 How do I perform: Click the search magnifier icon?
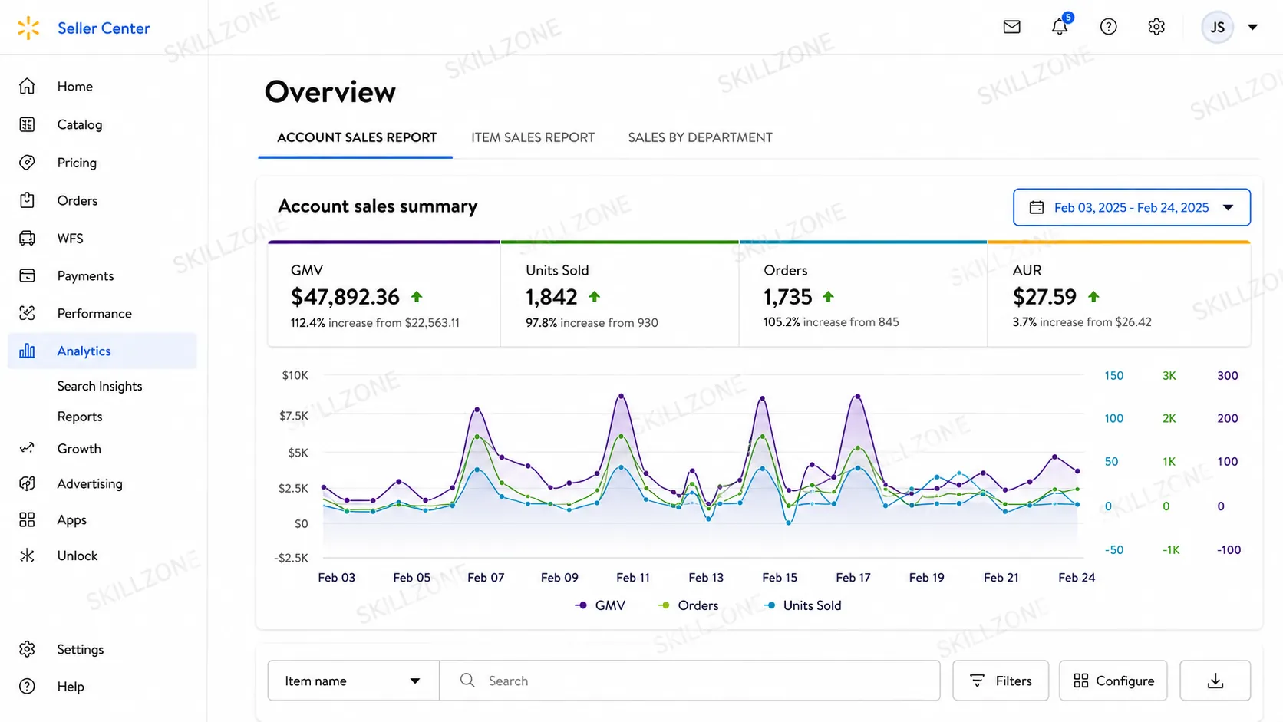(x=467, y=680)
